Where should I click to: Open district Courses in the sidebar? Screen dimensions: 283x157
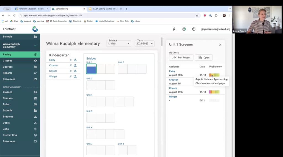click(x=20, y=98)
